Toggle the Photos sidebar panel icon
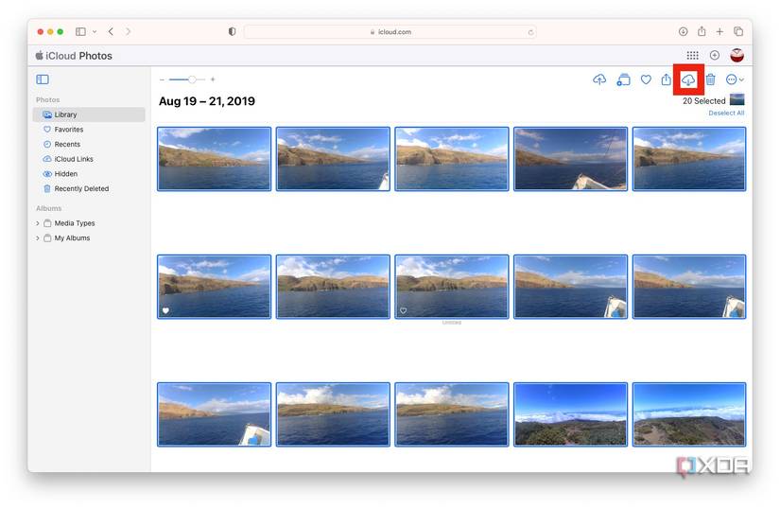This screenshot has width=780, height=509. pos(43,79)
